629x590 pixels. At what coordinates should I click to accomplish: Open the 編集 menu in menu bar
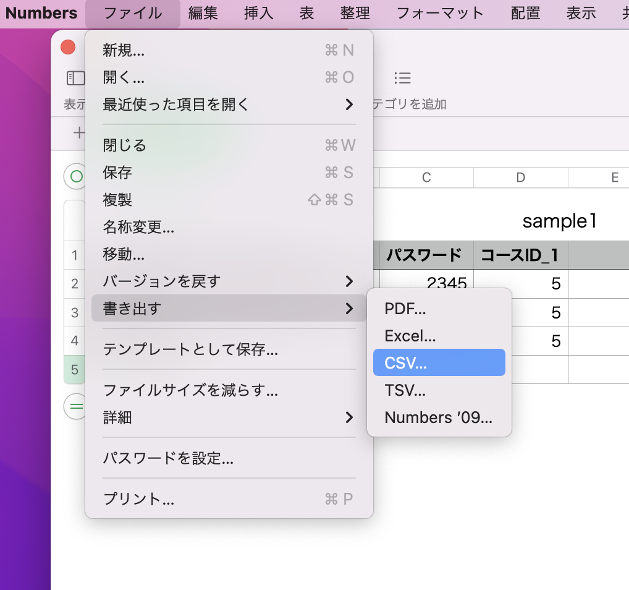203,13
